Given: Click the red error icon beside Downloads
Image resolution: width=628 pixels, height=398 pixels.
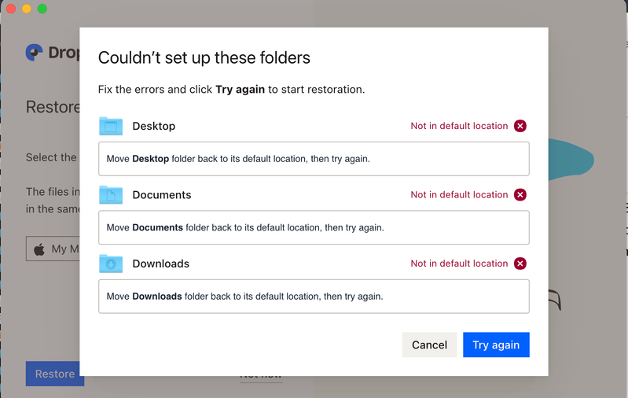Looking at the screenshot, I should pyautogui.click(x=520, y=263).
